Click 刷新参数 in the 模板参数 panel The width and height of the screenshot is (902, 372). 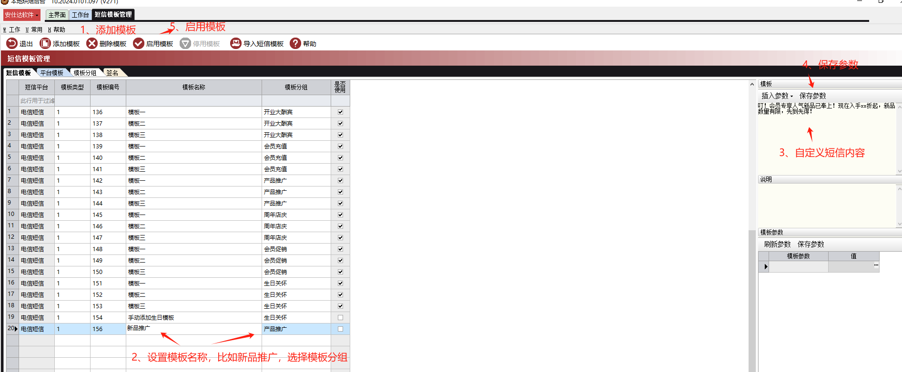pyautogui.click(x=777, y=244)
